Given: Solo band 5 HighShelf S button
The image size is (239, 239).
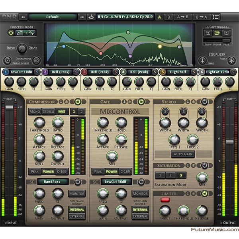Looking at the screenshot, I should [x=194, y=72].
